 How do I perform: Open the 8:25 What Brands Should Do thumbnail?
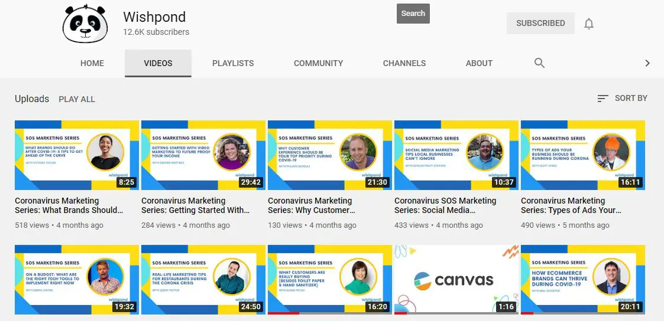[x=76, y=155]
